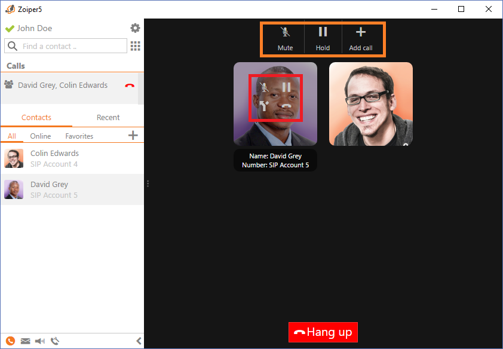Mute David Grey using photo overlay icon

pyautogui.click(x=264, y=87)
